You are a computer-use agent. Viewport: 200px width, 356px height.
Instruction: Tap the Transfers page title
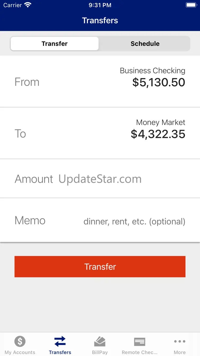click(x=100, y=21)
